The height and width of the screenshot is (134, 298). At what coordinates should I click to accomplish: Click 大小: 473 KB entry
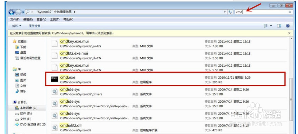point(213,130)
